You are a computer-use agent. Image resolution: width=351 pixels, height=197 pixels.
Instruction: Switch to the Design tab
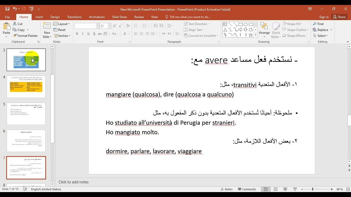point(55,17)
